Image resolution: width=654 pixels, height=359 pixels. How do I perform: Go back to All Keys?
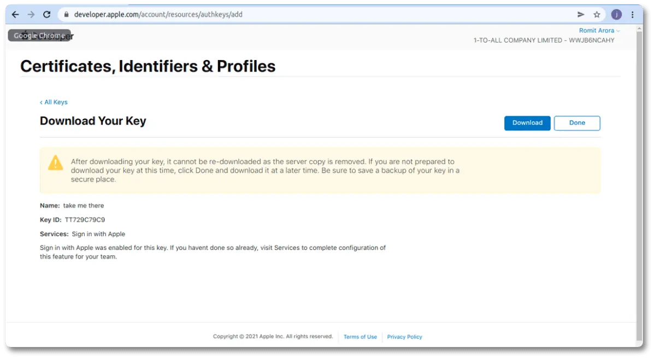point(54,102)
